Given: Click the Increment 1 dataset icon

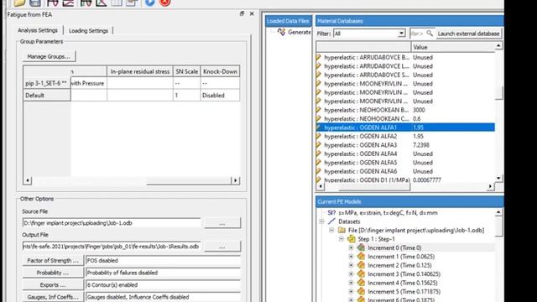Looking at the screenshot, I should [361, 257].
